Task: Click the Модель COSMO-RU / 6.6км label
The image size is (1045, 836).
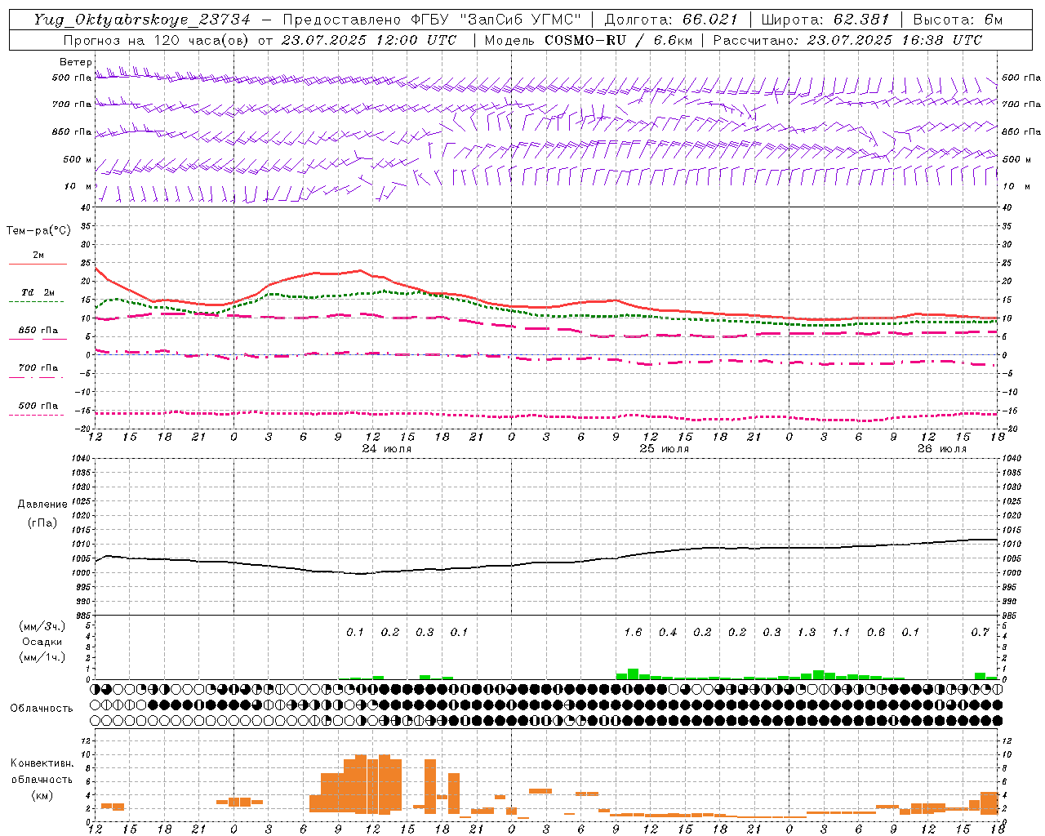Action: (589, 40)
